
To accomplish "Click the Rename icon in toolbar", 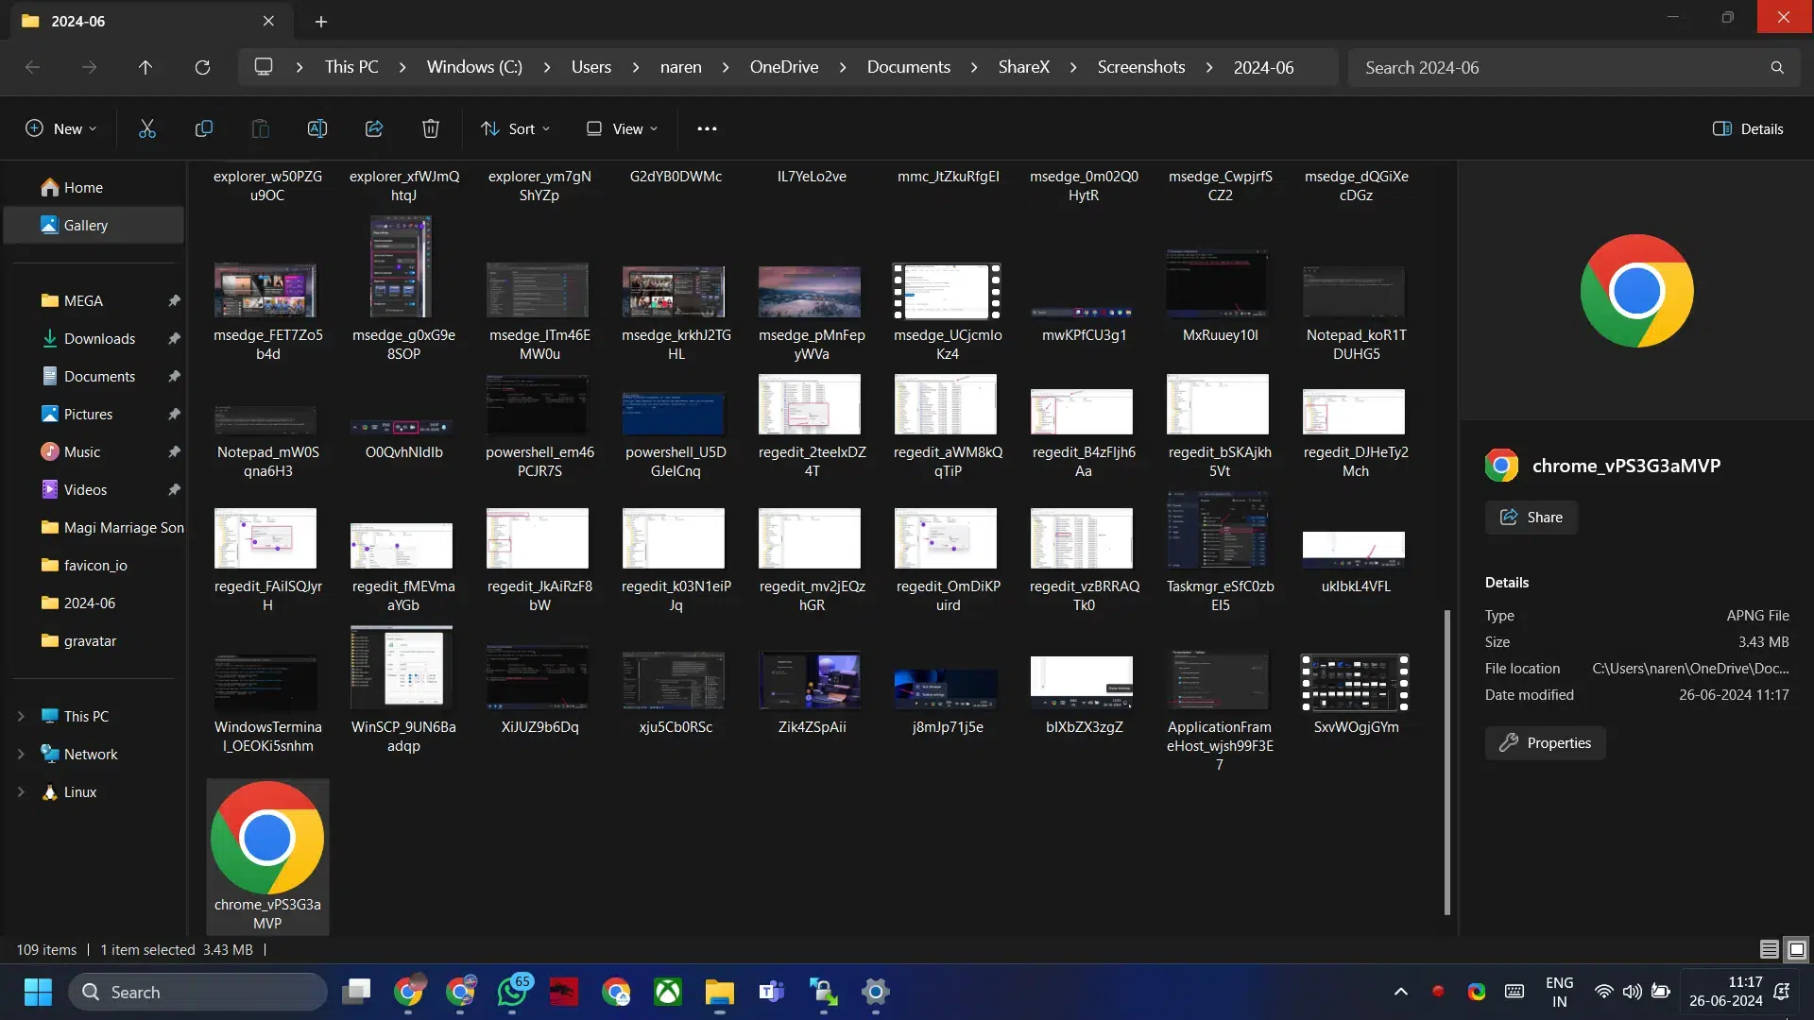I will pos(317,128).
